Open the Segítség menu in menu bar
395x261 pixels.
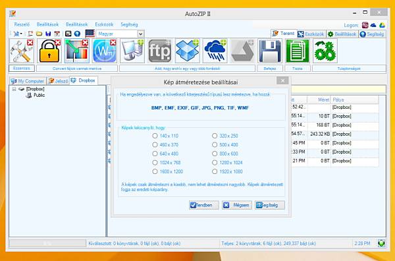(129, 24)
